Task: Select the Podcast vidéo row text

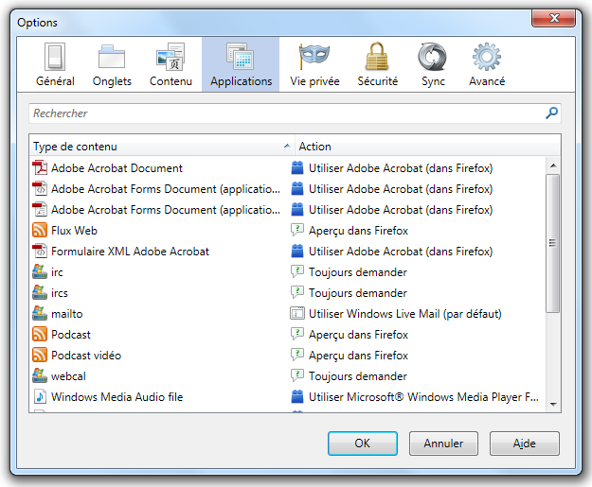Action: (86, 355)
